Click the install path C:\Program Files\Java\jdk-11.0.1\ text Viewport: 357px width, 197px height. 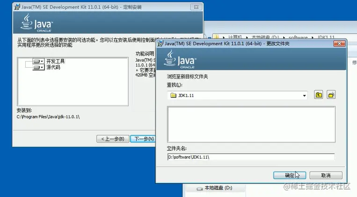point(48,117)
